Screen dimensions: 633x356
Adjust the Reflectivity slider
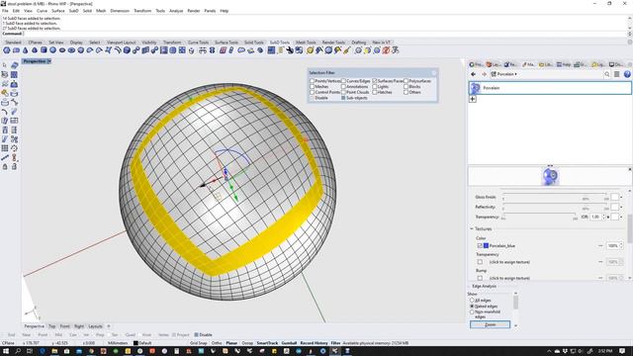tap(555, 204)
